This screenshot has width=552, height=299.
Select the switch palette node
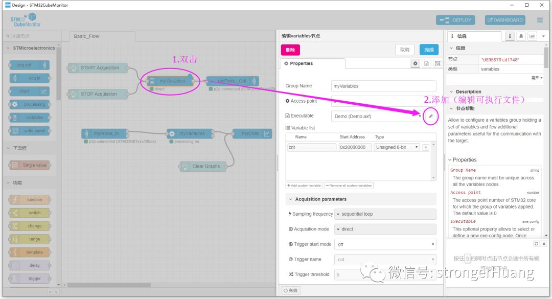29,213
